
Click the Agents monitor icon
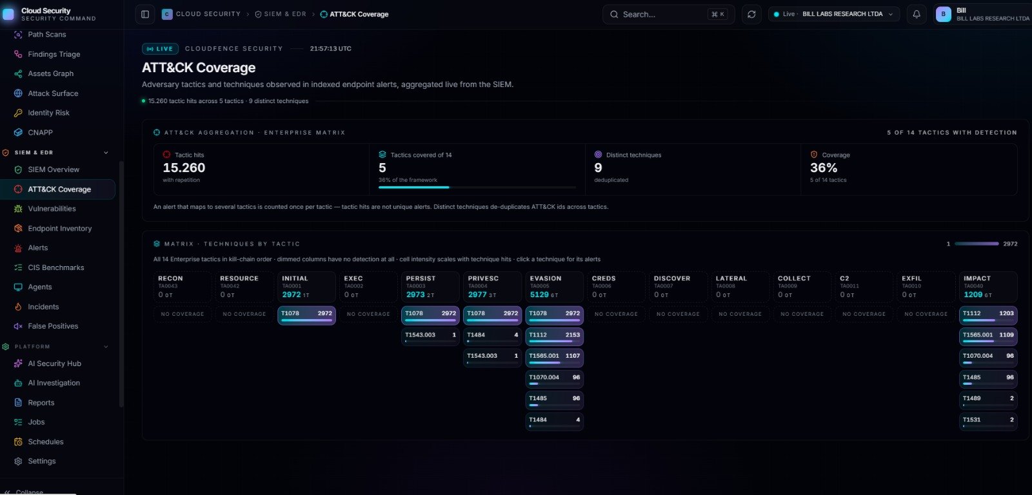click(x=18, y=287)
